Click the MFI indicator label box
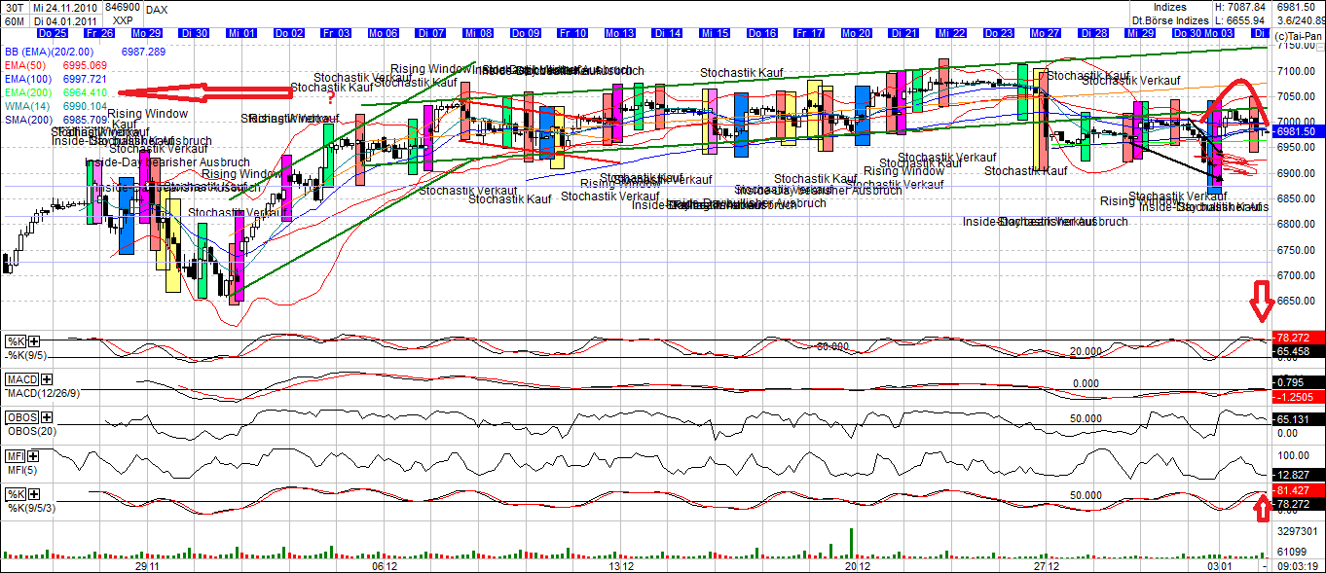Image resolution: width=1326 pixels, height=573 pixels. 15,455
